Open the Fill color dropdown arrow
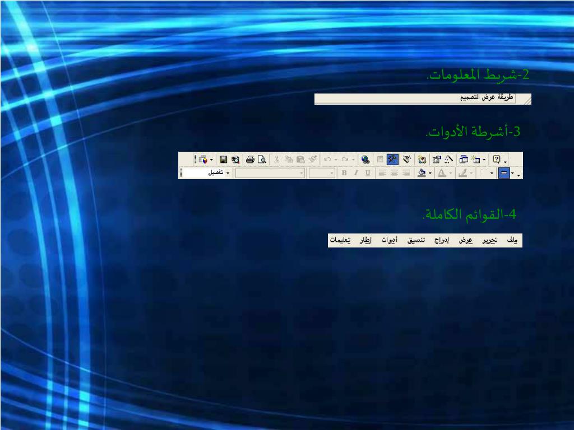This screenshot has height=430, width=574. point(430,174)
